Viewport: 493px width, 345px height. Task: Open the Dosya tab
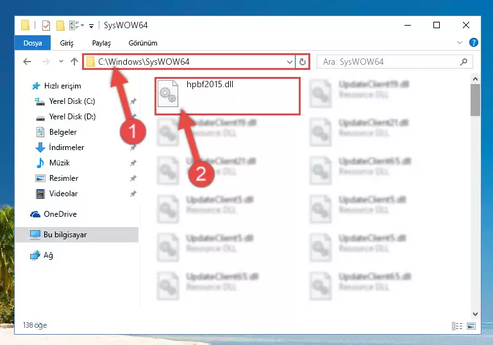point(33,43)
